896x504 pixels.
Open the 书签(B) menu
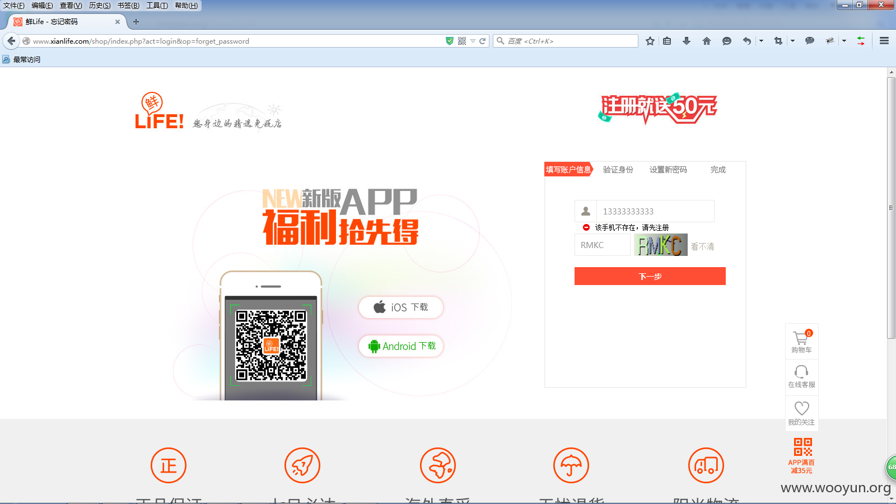[x=128, y=6]
